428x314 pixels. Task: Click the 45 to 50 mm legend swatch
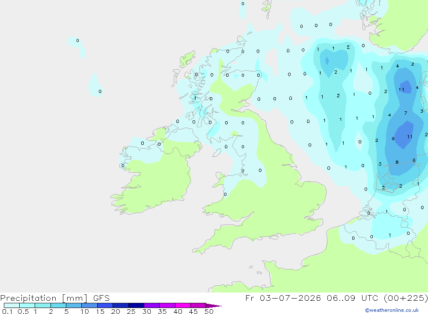pos(198,305)
